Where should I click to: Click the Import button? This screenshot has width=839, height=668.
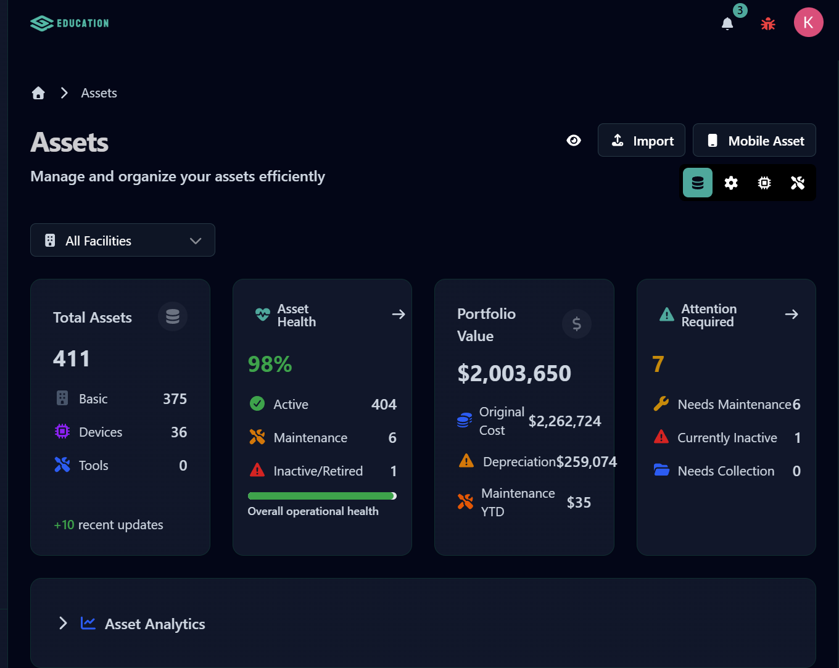[642, 140]
